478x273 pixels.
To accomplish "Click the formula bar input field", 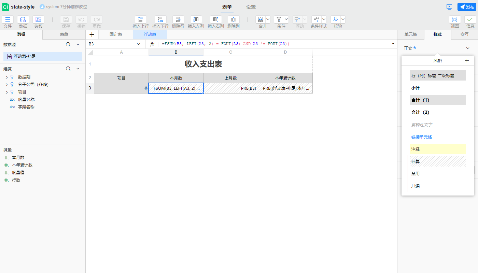I will click(273, 44).
